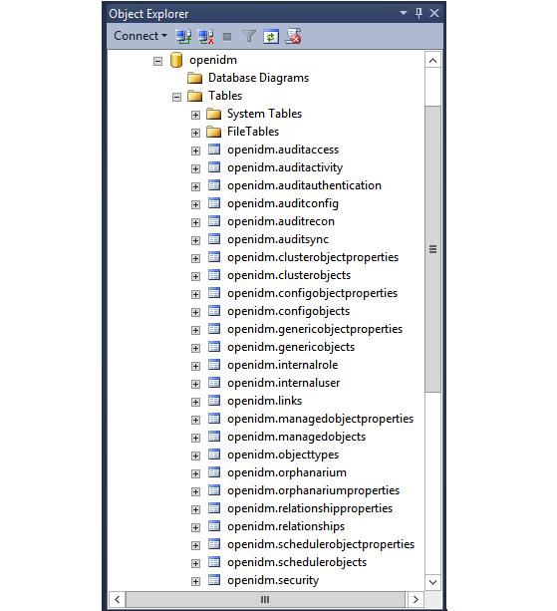
Task: Click the openidm.configobjectproperties table icon
Action: coord(214,293)
